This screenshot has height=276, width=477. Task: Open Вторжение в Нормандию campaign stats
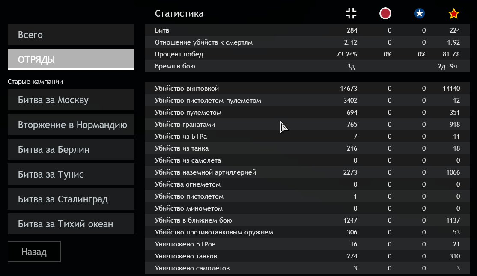(71, 125)
